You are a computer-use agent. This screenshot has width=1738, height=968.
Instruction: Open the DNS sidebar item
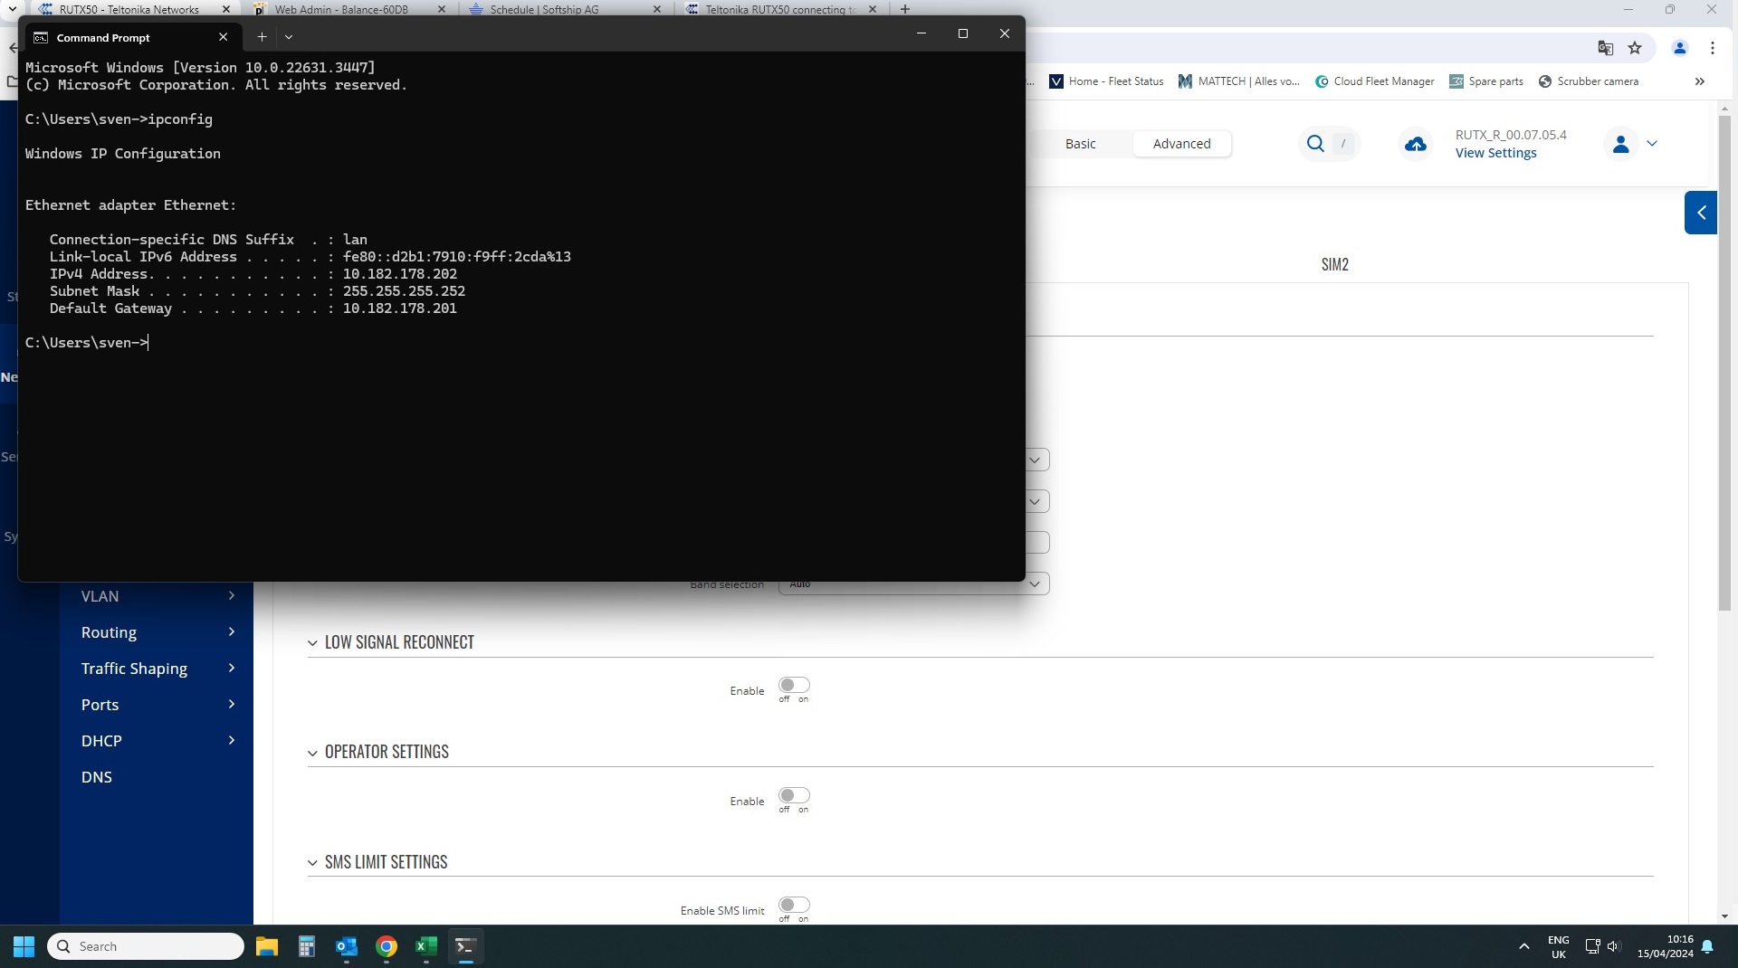97,777
